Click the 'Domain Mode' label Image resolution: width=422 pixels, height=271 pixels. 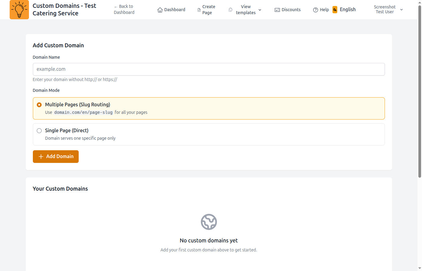(46, 90)
